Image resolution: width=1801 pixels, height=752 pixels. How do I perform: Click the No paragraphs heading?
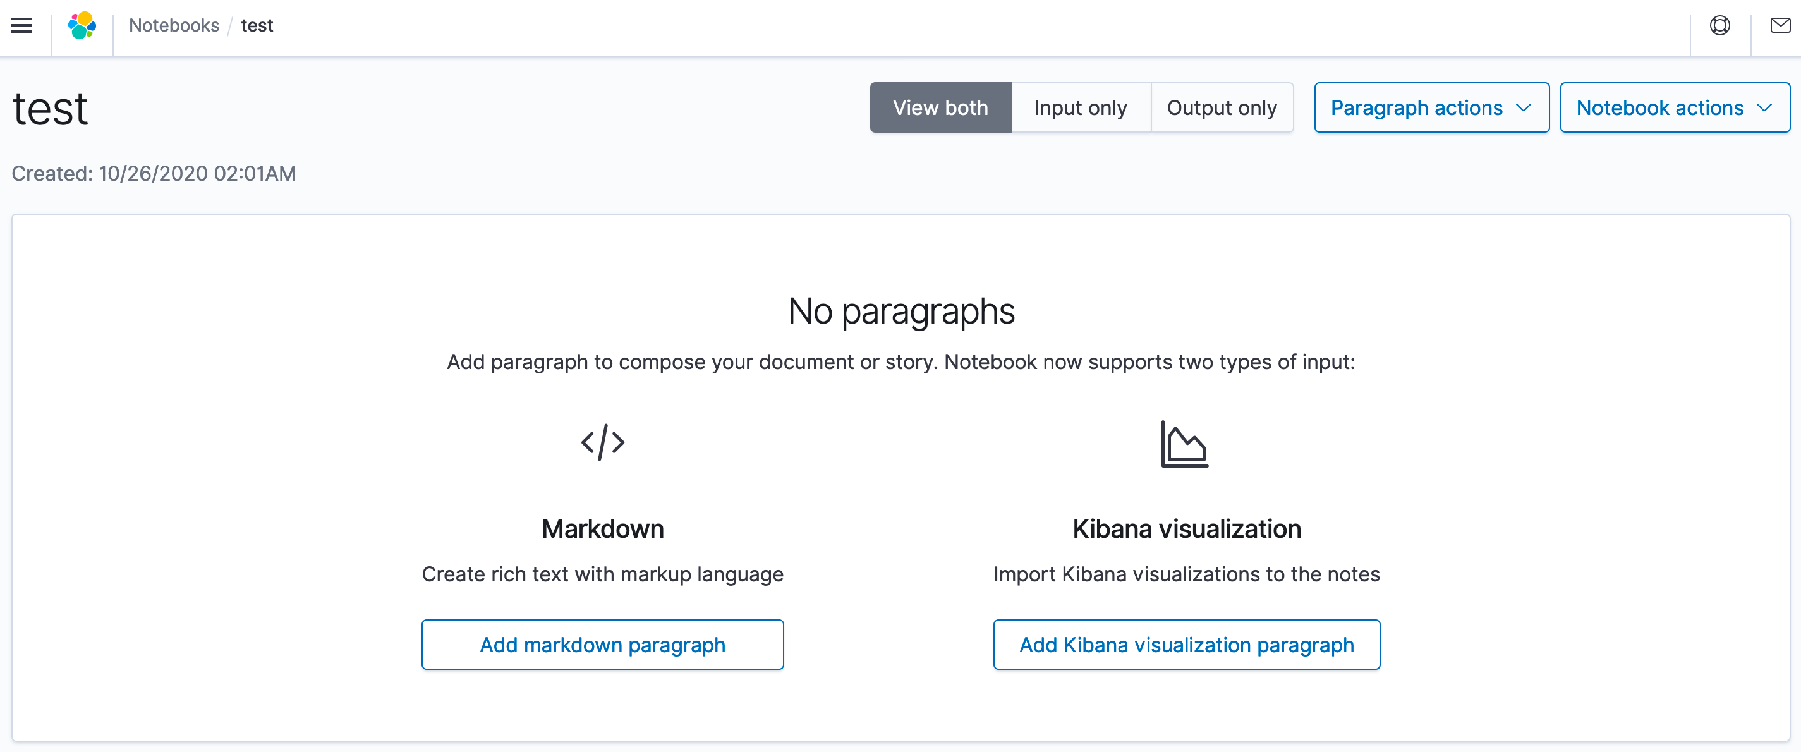tap(901, 311)
